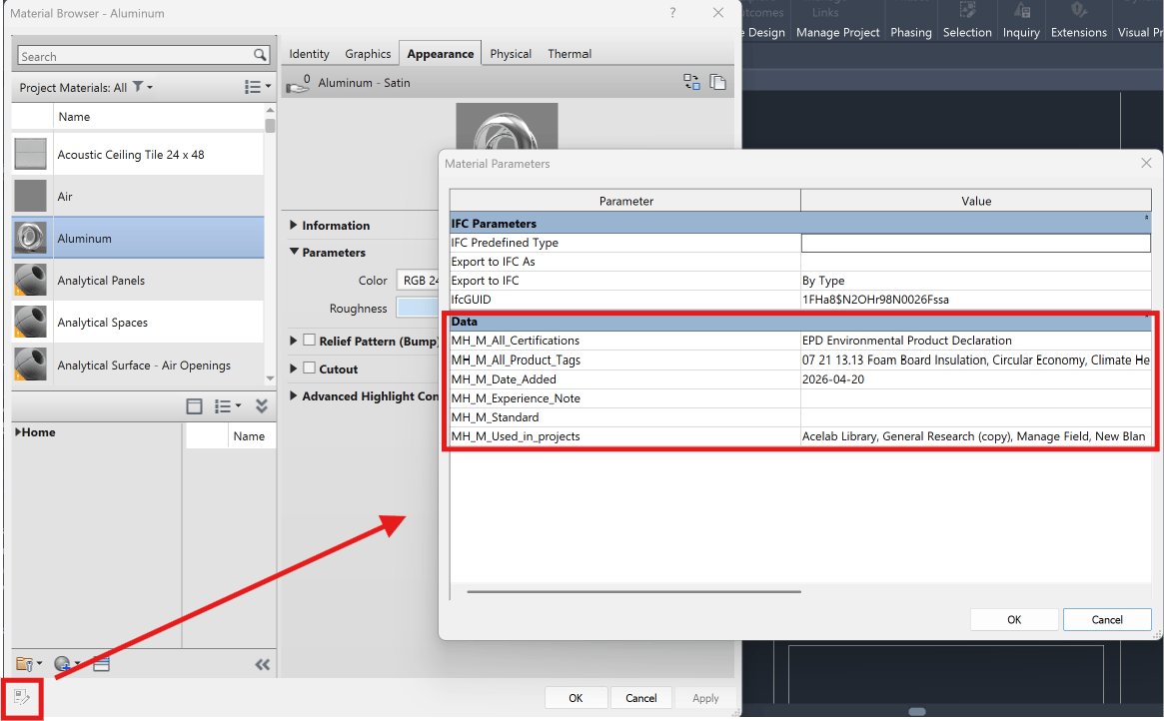The image size is (1164, 721).
Task: Select the Analytical Spaces material swatch icon
Action: 30,323
